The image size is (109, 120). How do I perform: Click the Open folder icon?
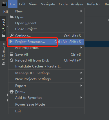[12, 17]
